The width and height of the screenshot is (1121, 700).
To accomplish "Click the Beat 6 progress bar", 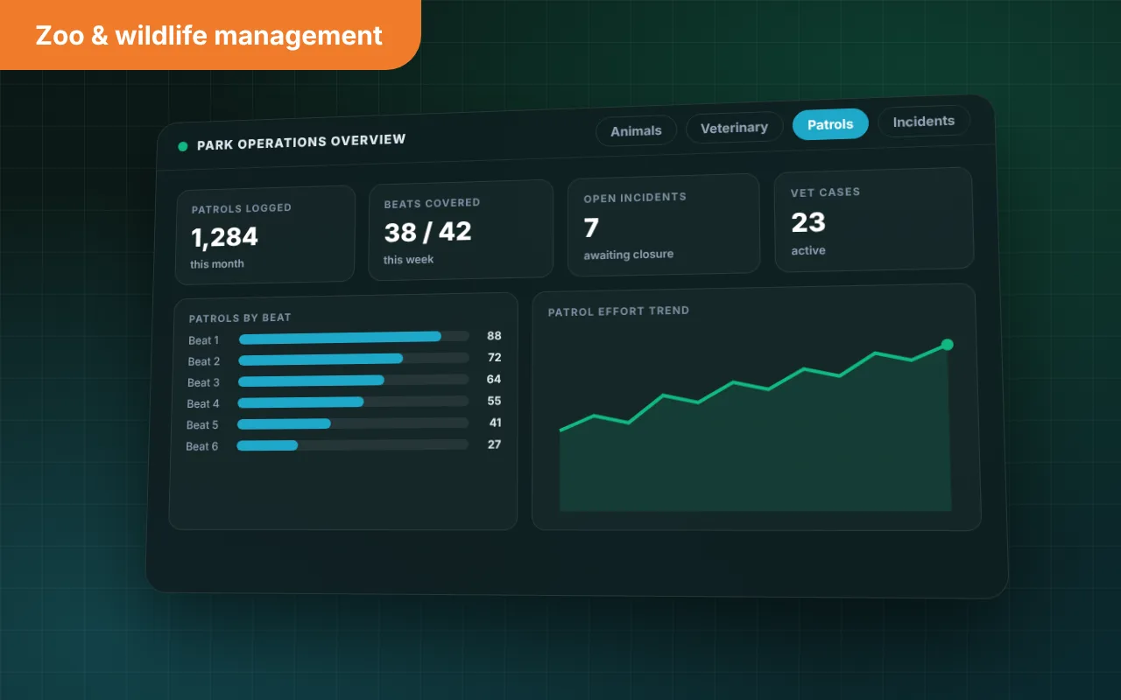I will pos(352,444).
